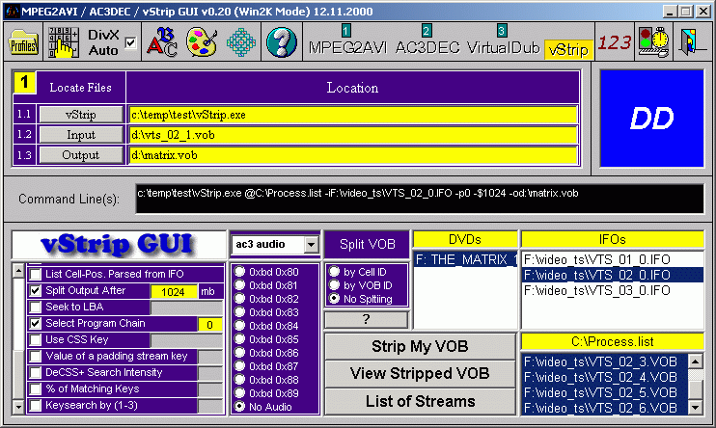Select the 0xbd 0x81 audio stream
The height and width of the screenshot is (428, 716).
tap(239, 285)
